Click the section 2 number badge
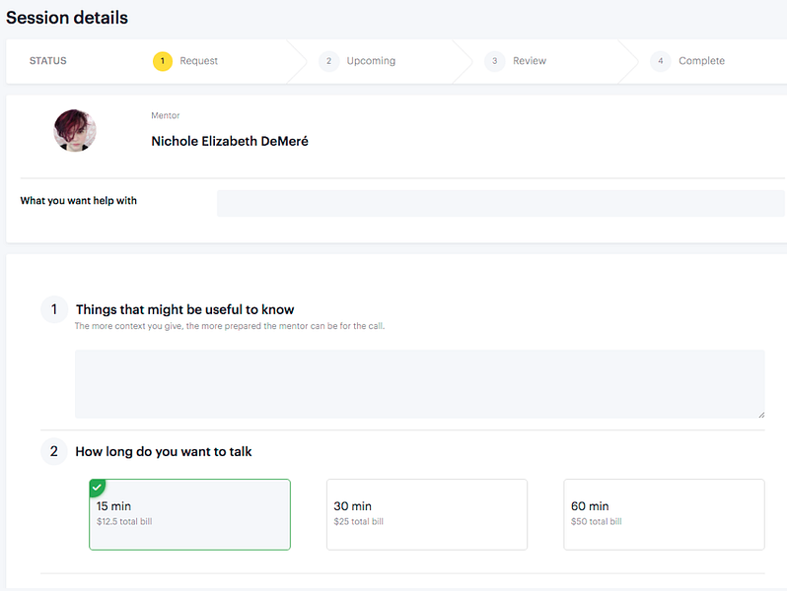 pos(54,452)
